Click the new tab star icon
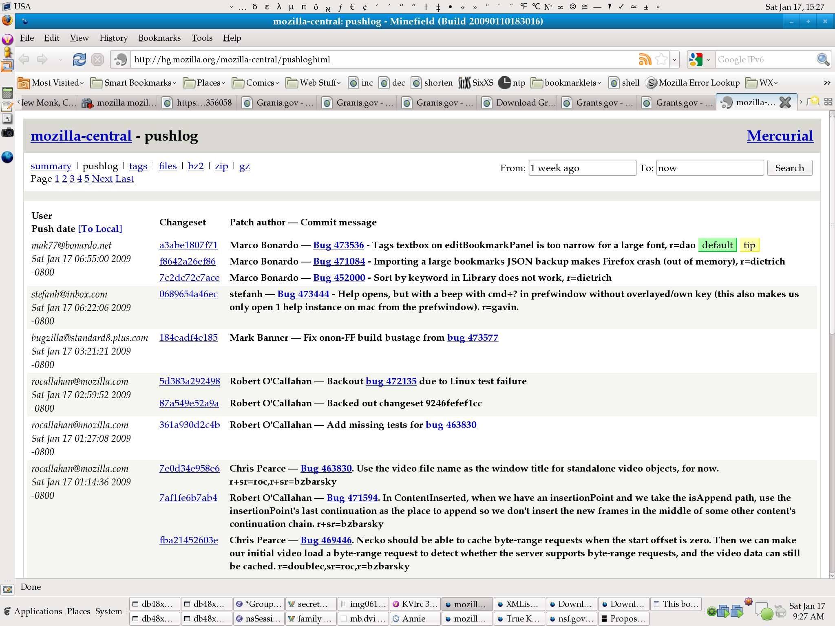 (813, 101)
